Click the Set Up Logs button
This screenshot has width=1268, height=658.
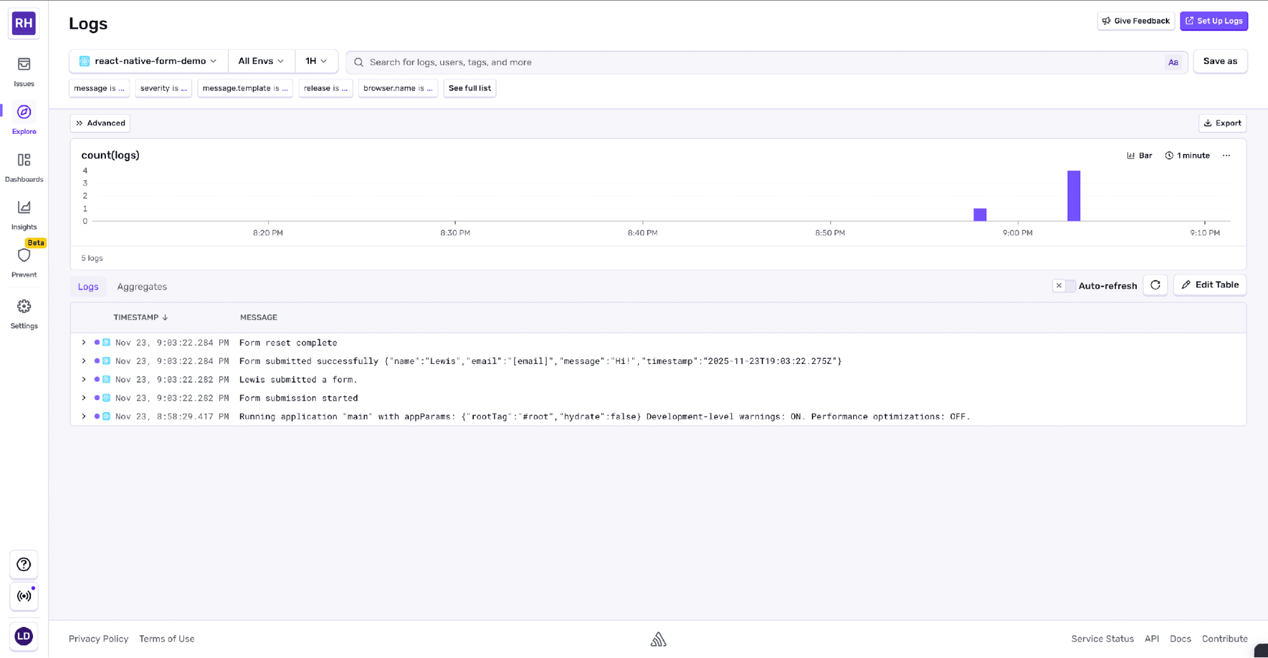tap(1213, 20)
